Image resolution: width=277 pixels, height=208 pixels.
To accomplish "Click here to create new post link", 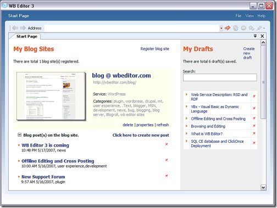I will coord(141,135).
